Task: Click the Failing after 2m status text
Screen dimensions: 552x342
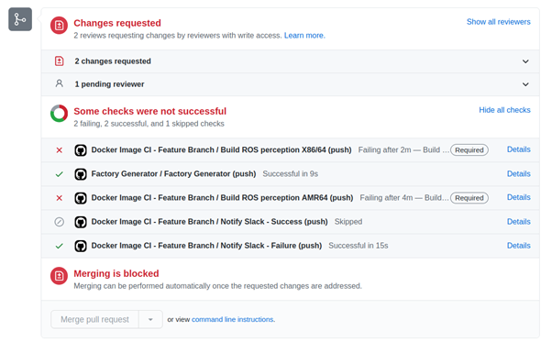Action: pyautogui.click(x=403, y=149)
